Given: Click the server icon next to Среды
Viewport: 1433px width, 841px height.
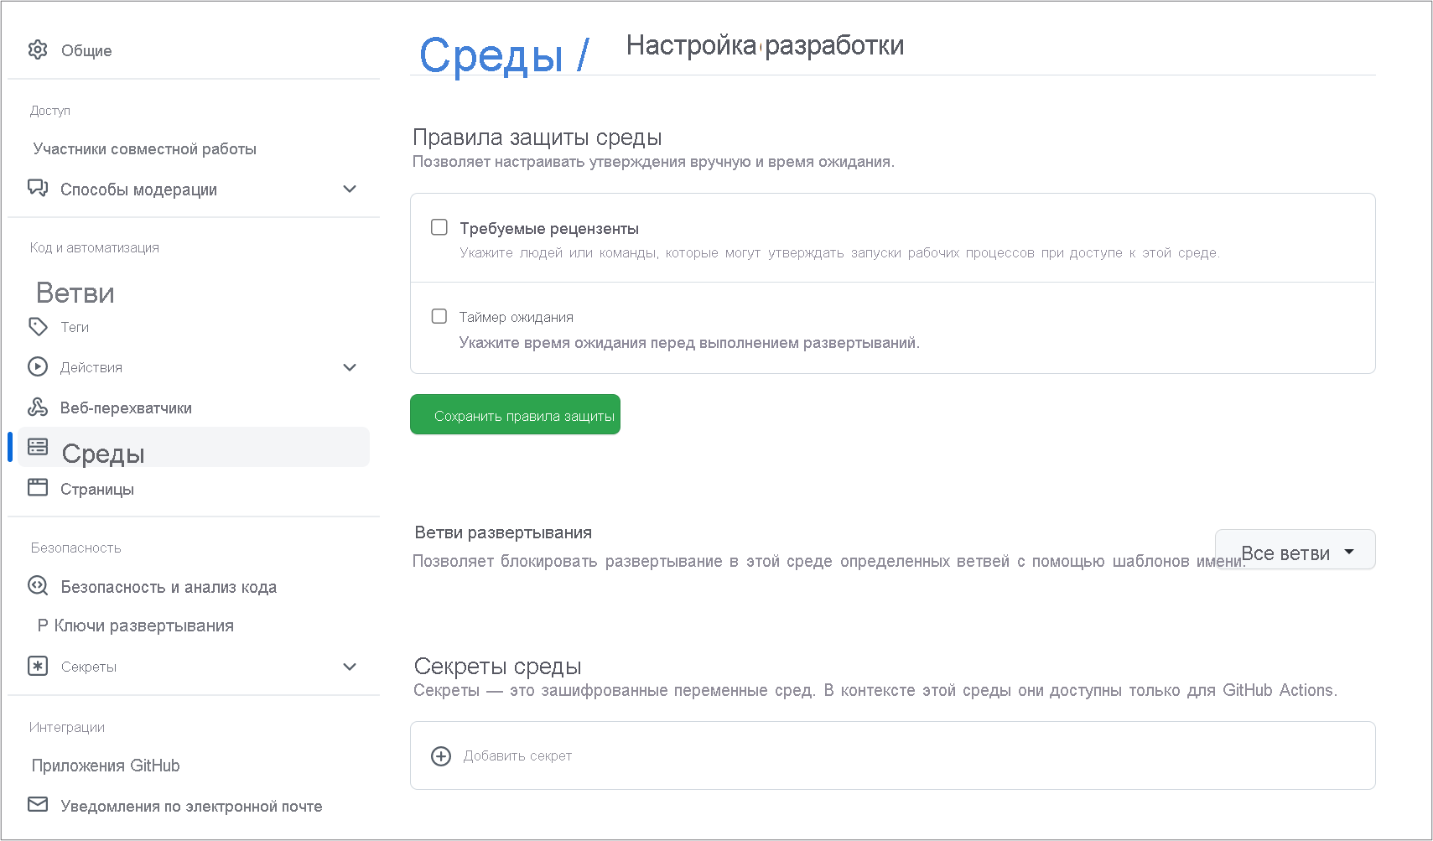Looking at the screenshot, I should click(38, 447).
